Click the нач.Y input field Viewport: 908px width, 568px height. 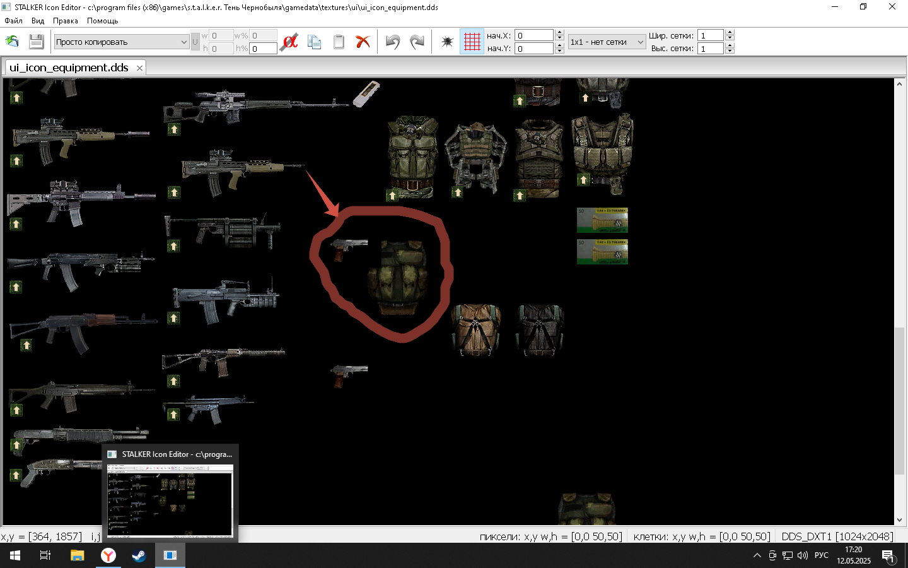tap(534, 49)
